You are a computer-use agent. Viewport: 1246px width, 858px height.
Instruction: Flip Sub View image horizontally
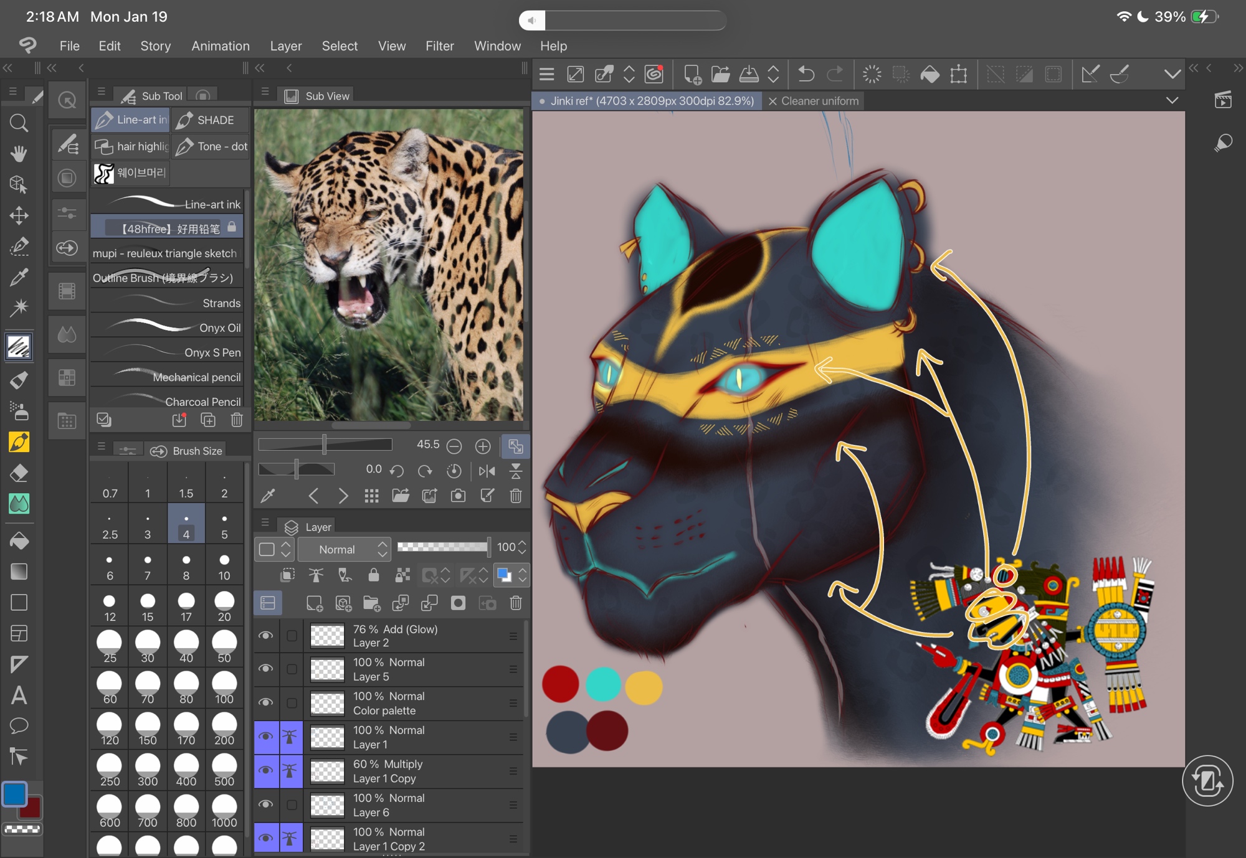point(487,471)
